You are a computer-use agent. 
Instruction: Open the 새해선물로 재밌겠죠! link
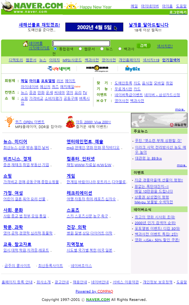click(40, 25)
